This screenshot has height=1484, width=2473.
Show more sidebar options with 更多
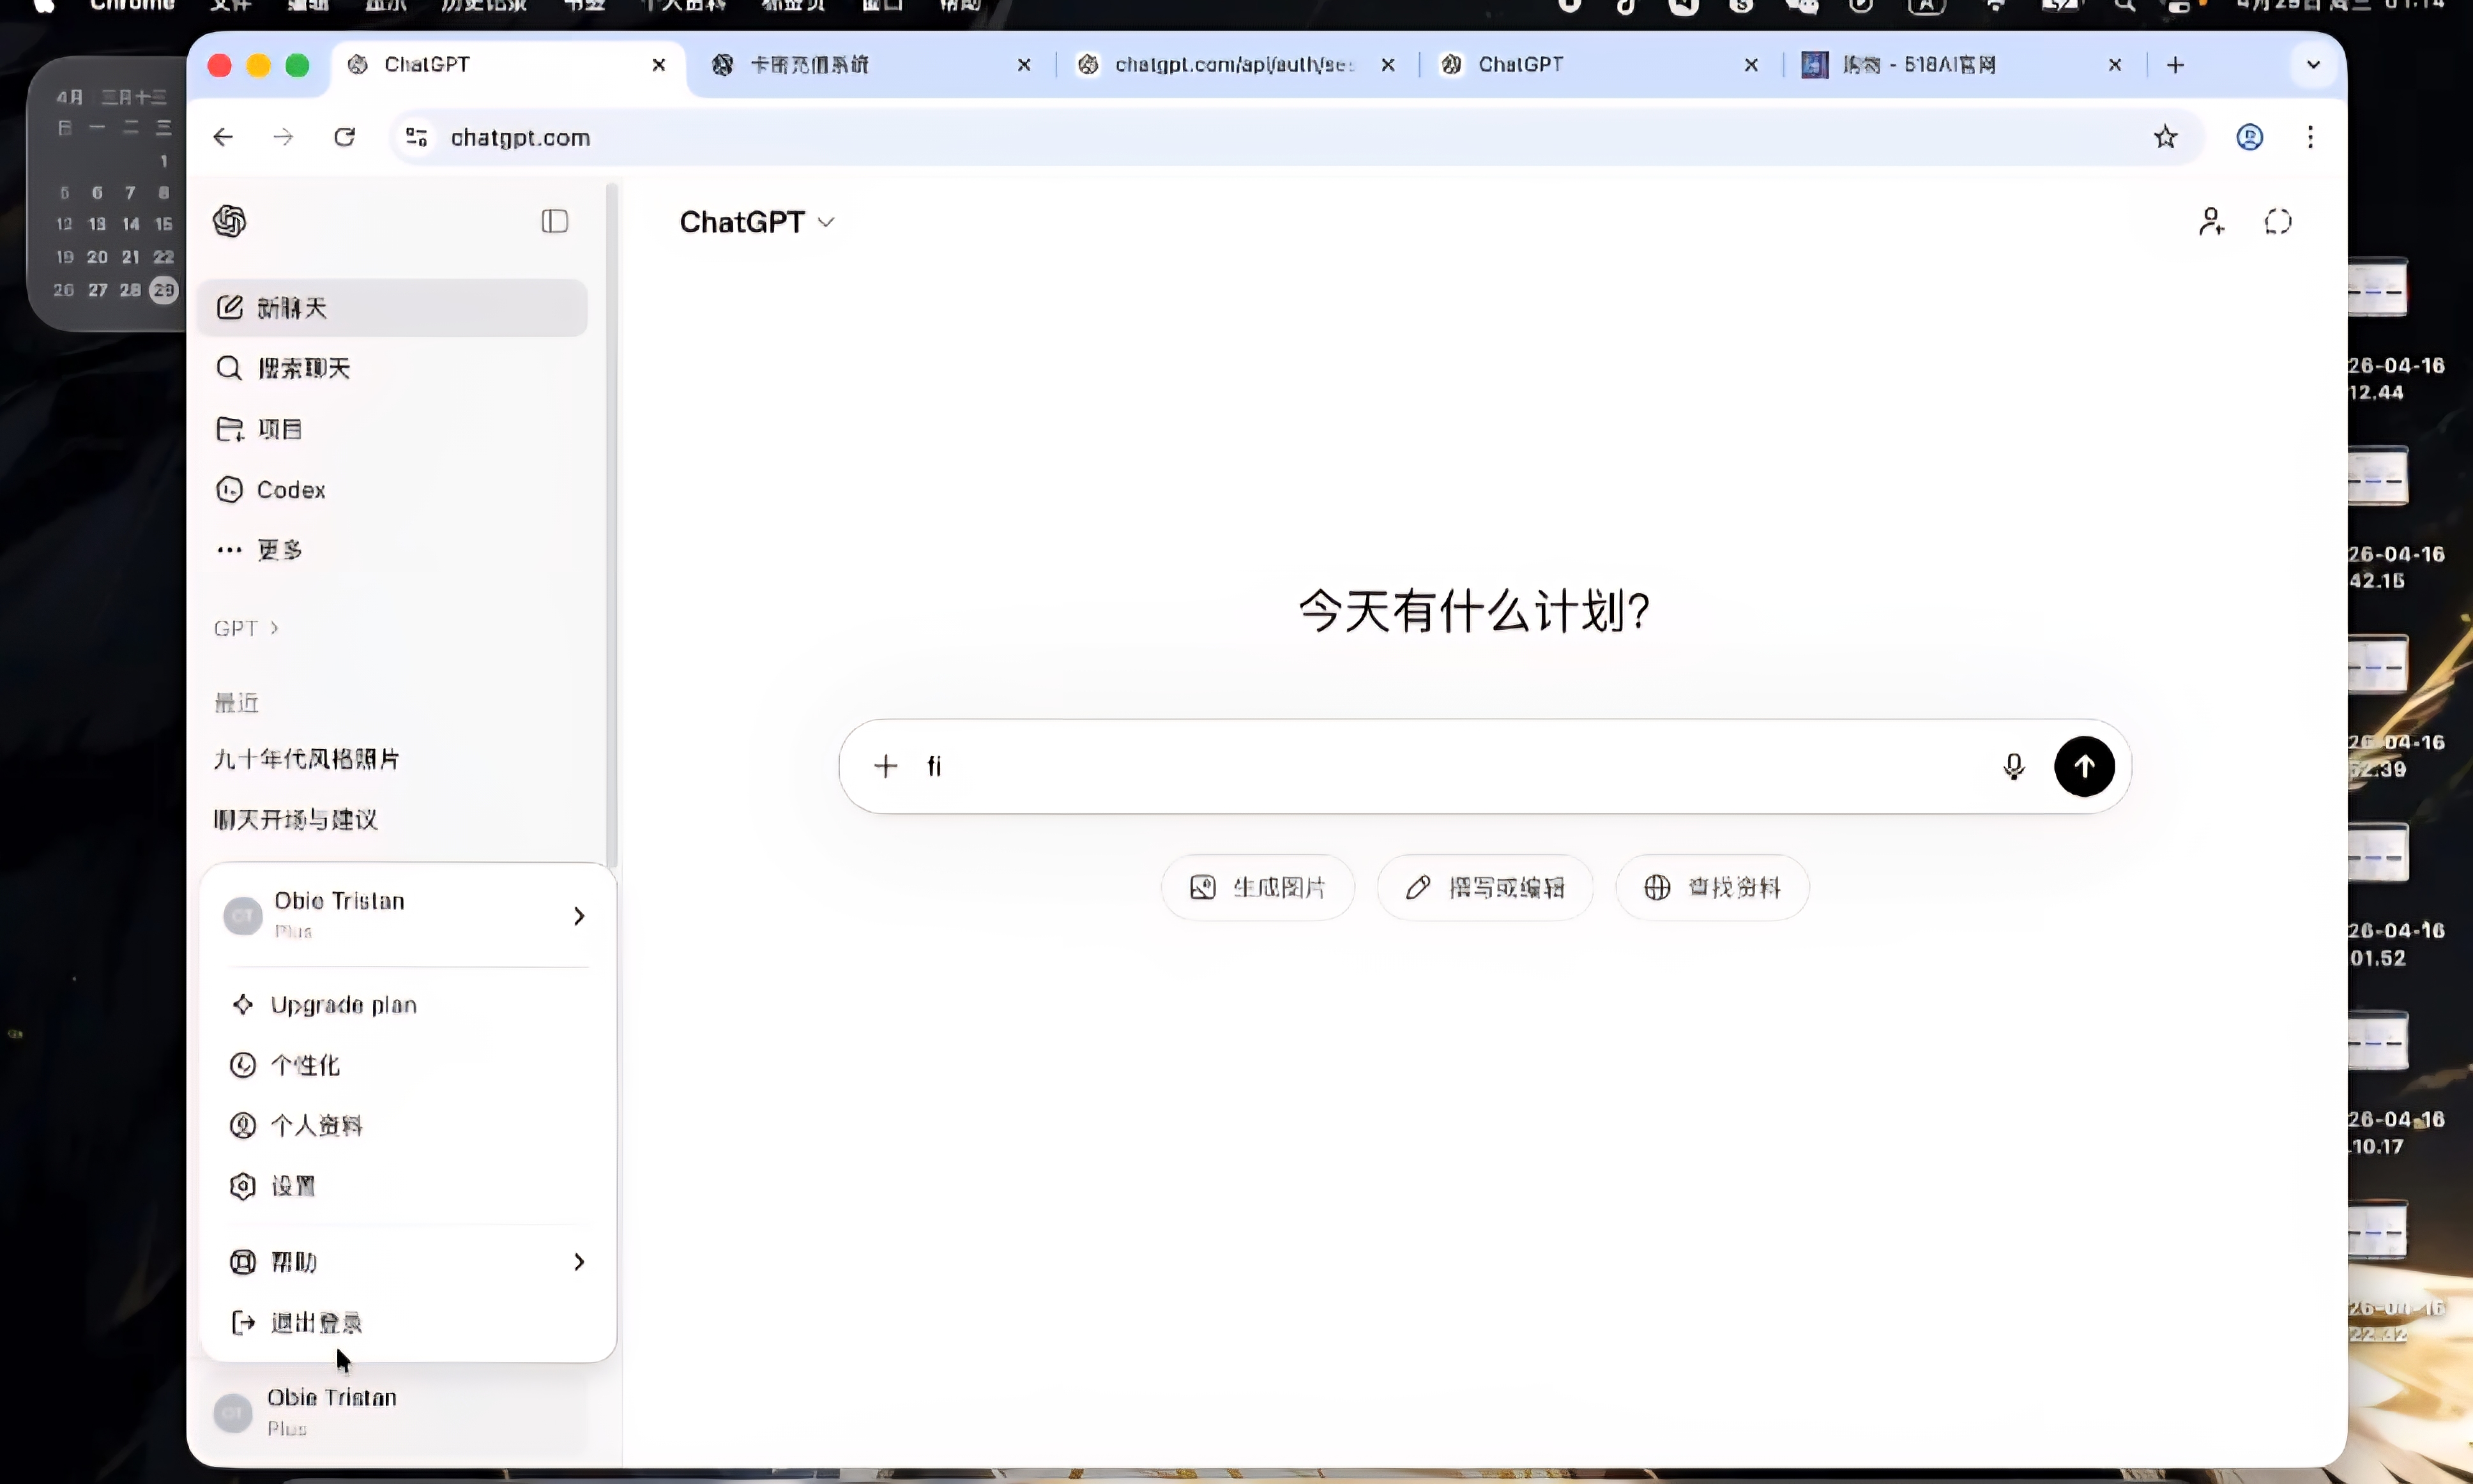392,550
